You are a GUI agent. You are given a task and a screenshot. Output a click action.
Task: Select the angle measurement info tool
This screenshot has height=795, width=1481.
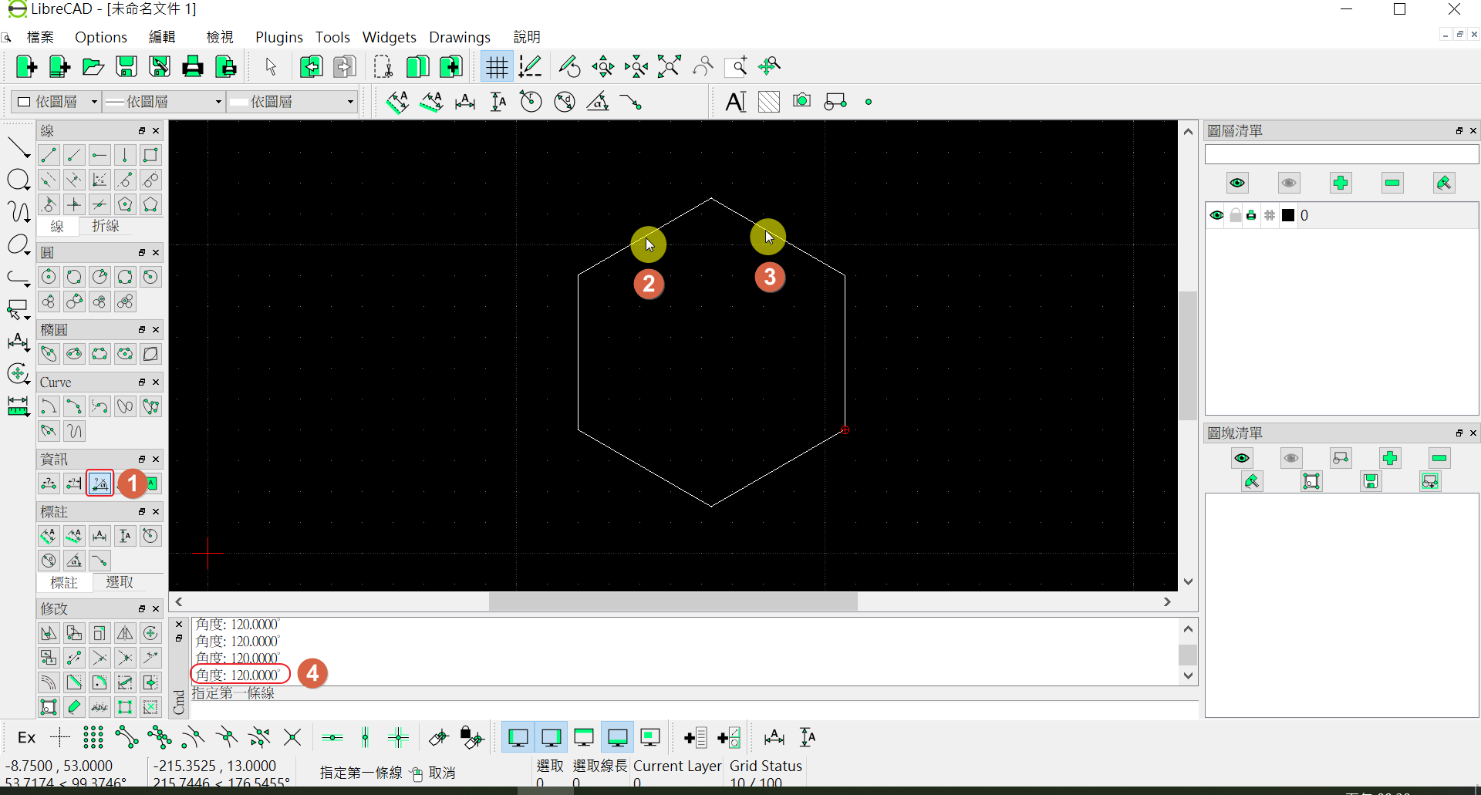tap(100, 483)
